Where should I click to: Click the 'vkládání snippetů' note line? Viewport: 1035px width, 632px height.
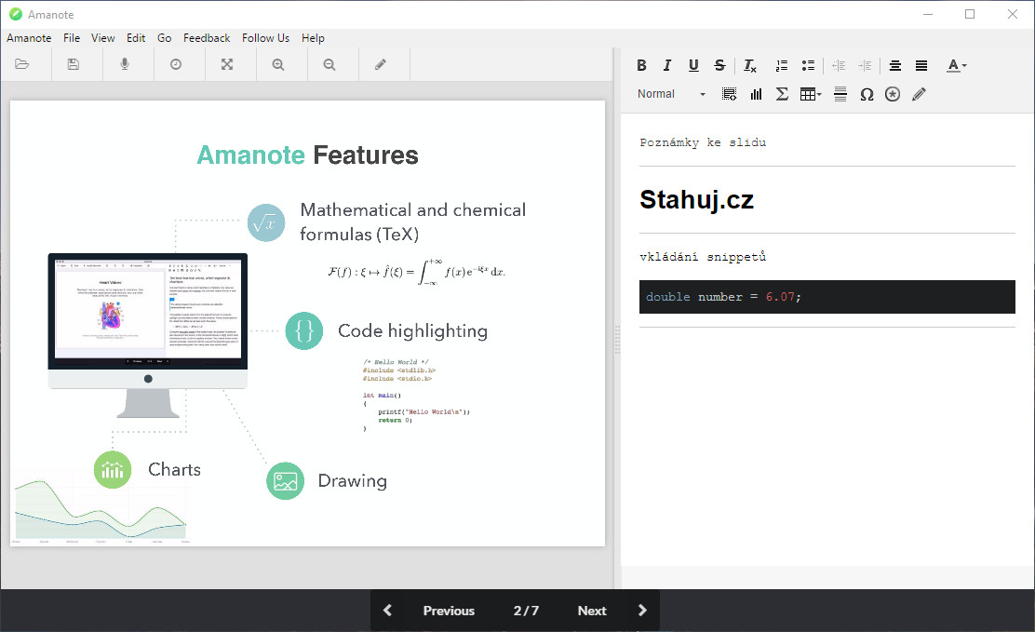pos(703,257)
